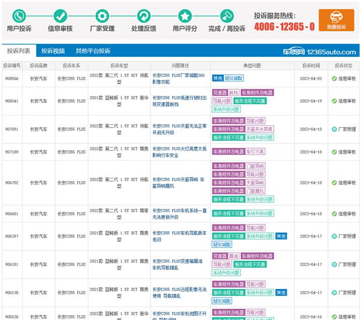Click the 门窗漏风 tag
Viewport: 361px width, 320px height.
255,191
